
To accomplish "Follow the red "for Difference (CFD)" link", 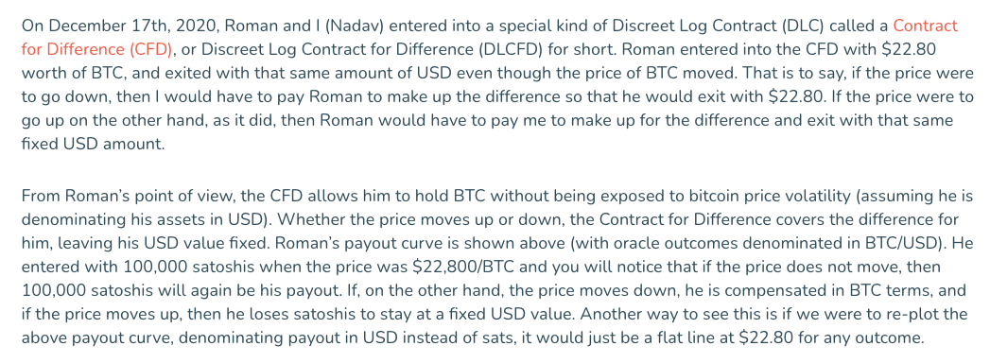I will [97, 49].
